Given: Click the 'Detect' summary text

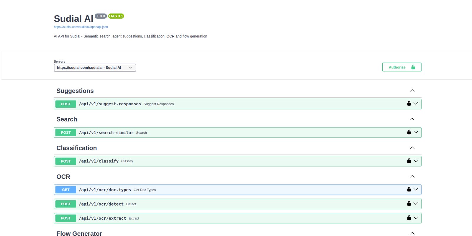Looking at the screenshot, I should pos(131,204).
